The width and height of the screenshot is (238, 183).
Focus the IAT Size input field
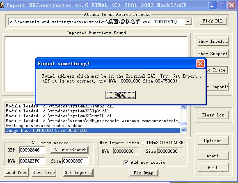click(75, 161)
